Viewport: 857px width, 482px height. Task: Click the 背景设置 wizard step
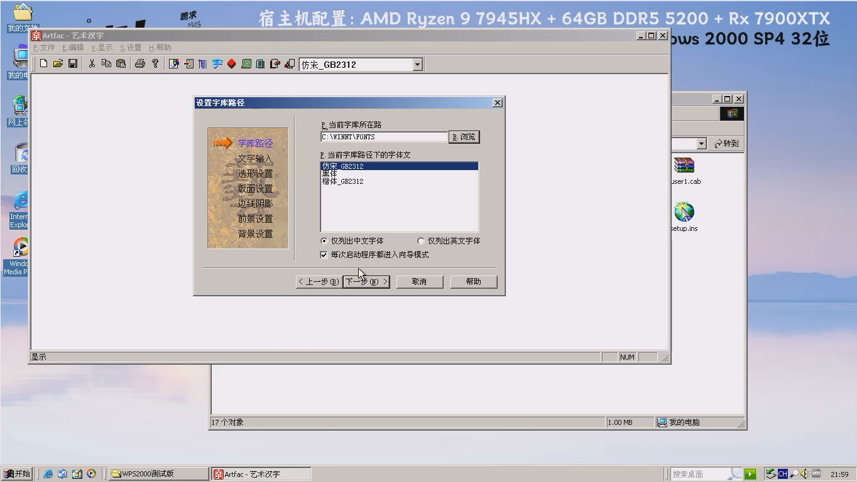click(255, 234)
